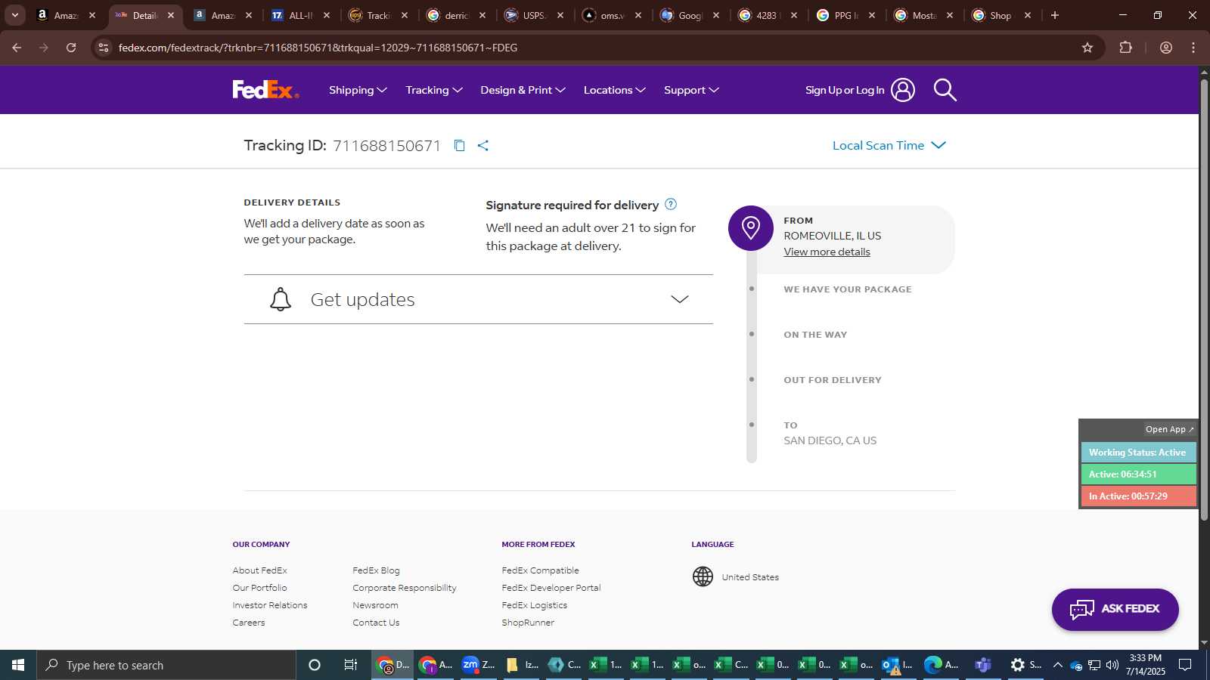Open Task View in the taskbar
The width and height of the screenshot is (1210, 680).
(351, 665)
